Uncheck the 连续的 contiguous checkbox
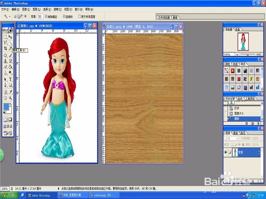The width and height of the screenshot is (266, 199). pyautogui.click(x=64, y=16)
